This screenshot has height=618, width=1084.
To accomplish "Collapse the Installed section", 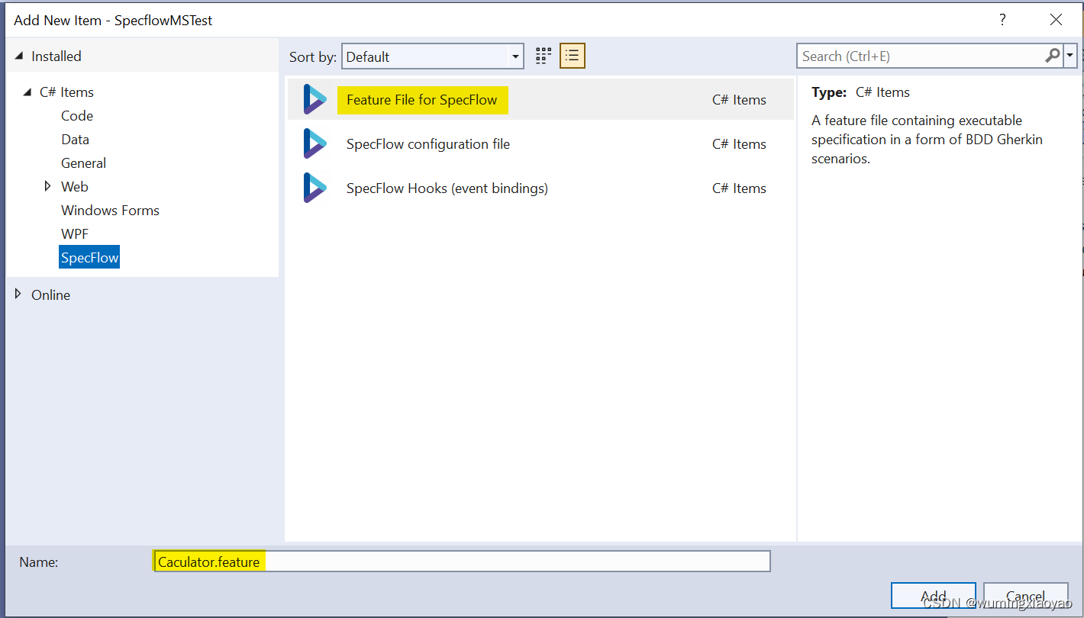I will [18, 56].
